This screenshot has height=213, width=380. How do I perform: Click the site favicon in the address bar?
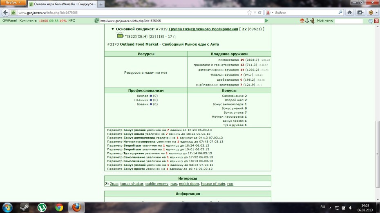[x=13, y=13]
